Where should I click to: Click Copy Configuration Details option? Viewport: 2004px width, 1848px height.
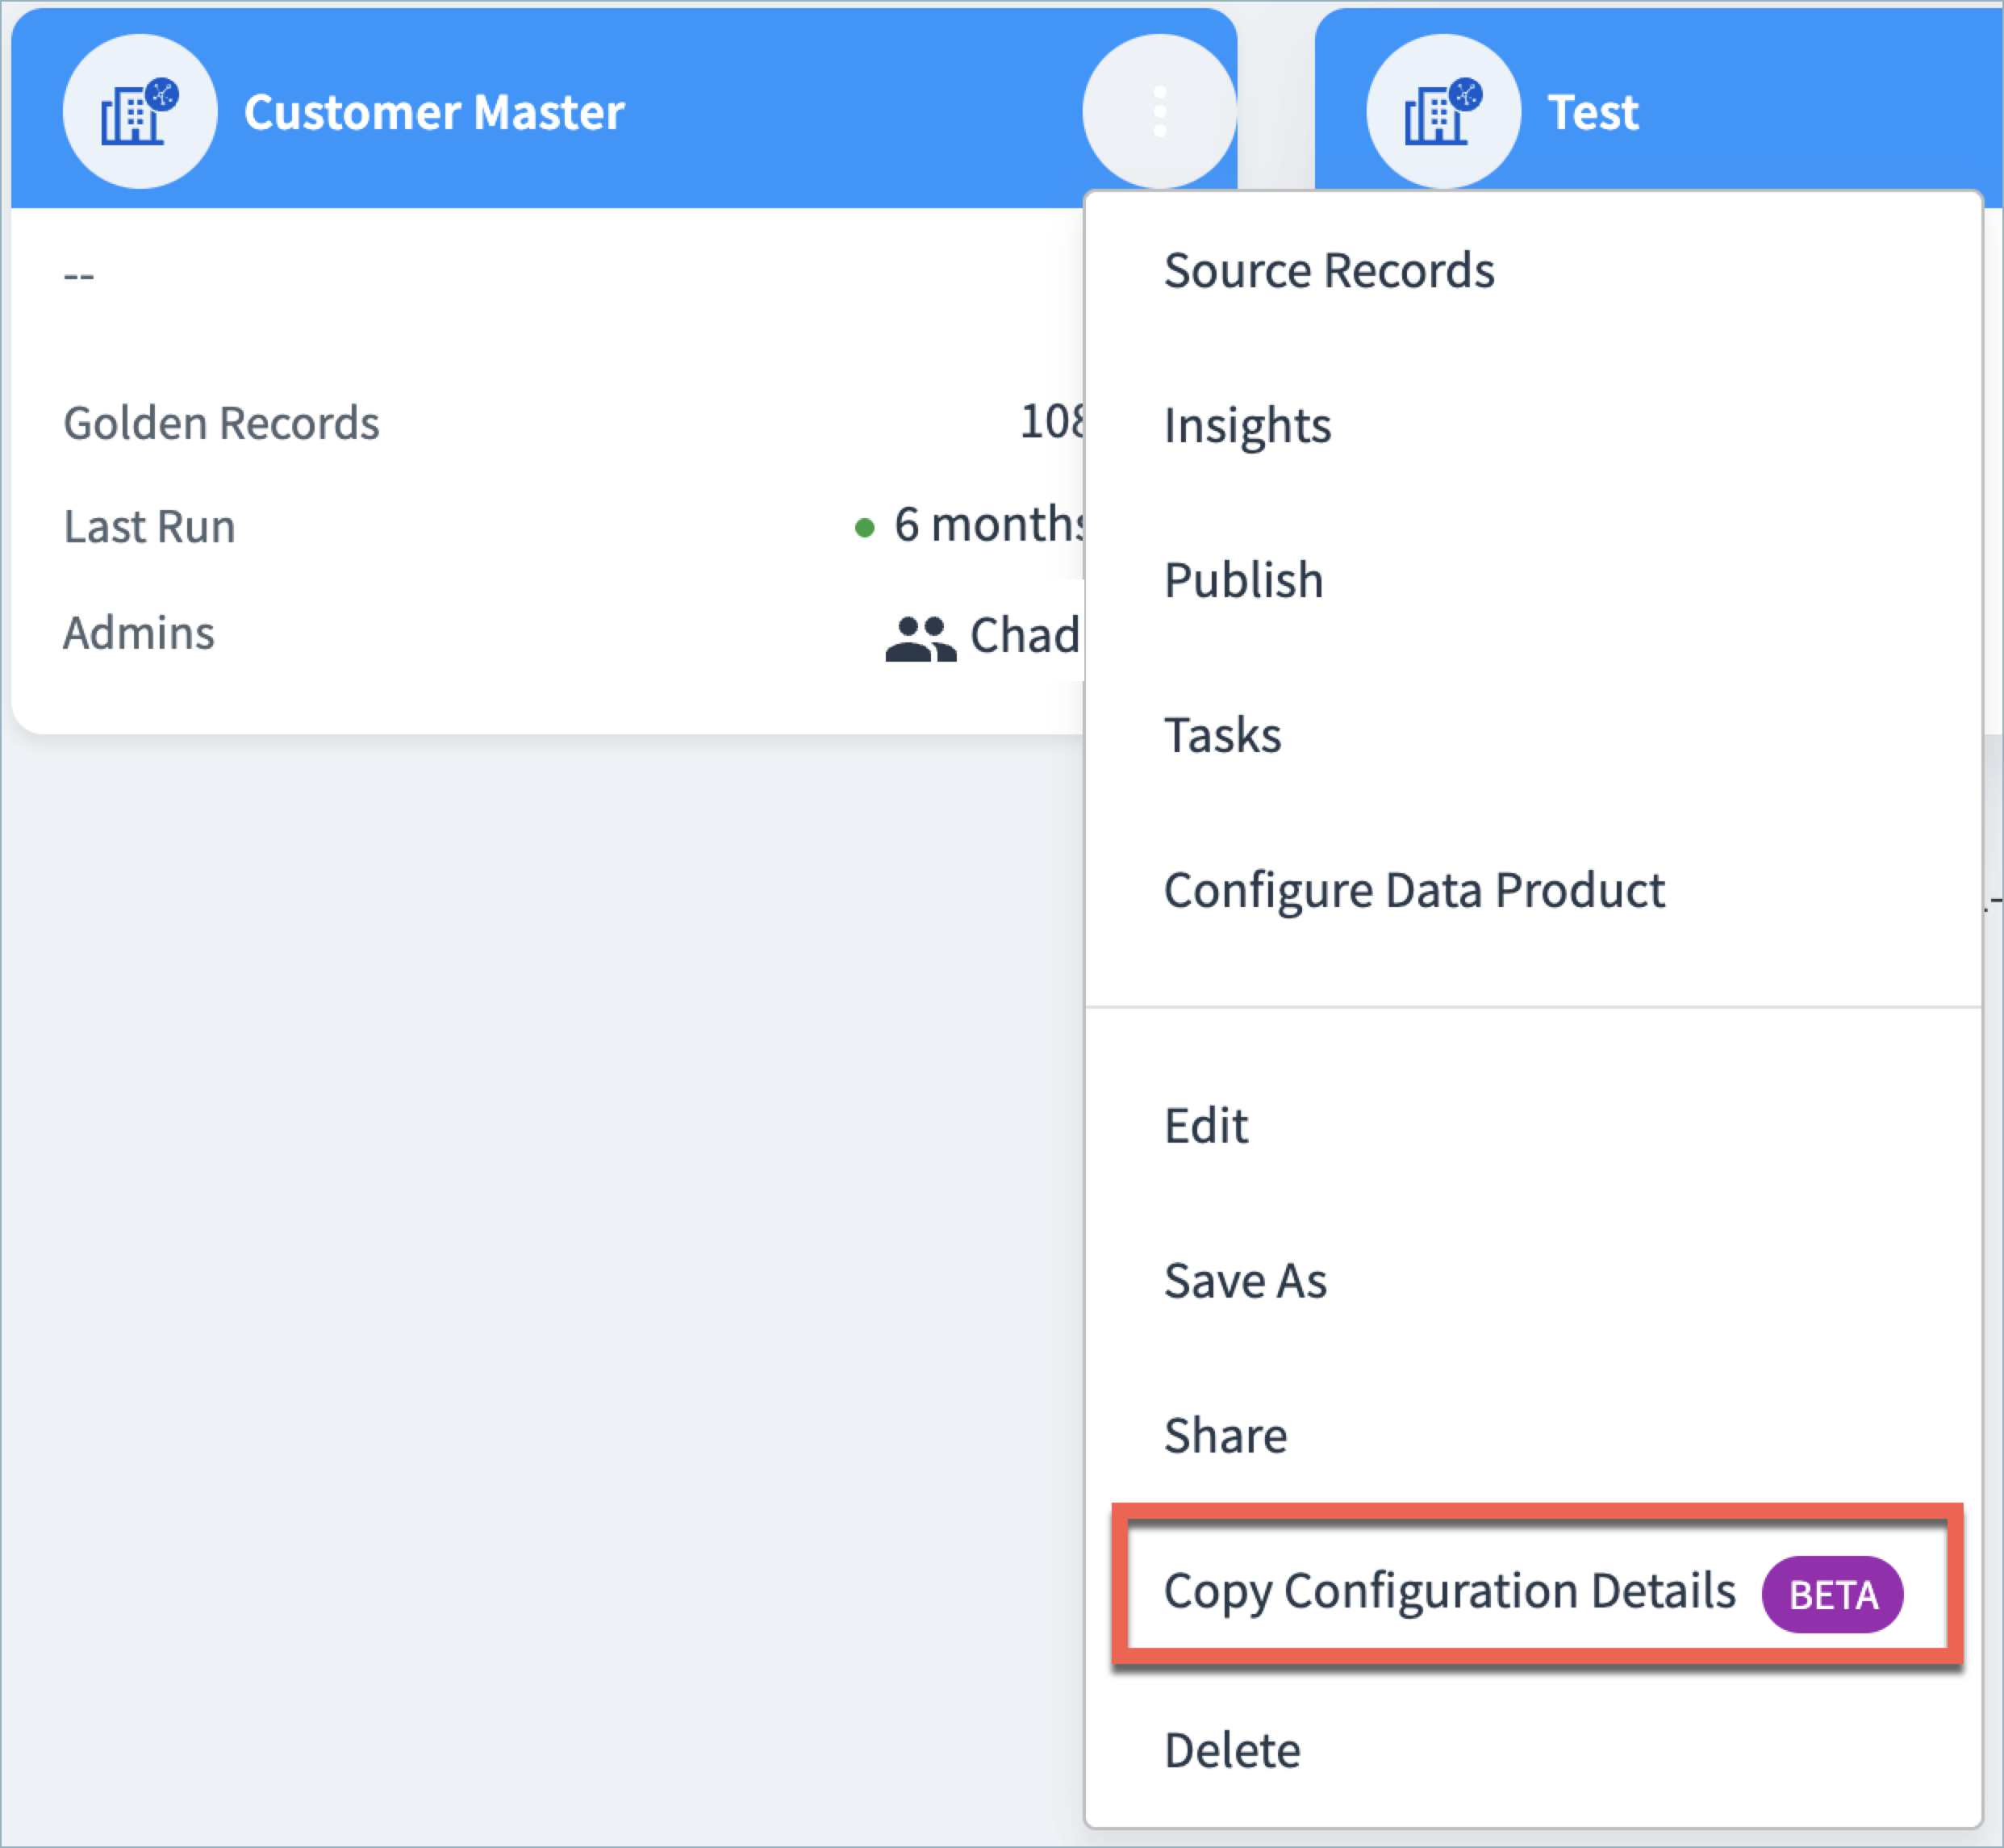tap(1448, 1591)
